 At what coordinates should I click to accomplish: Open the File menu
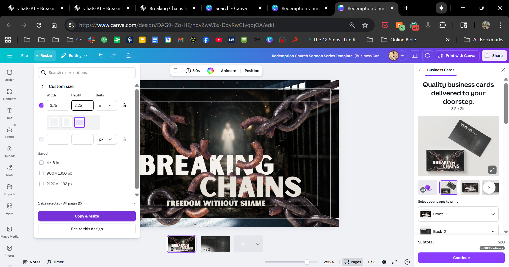[24, 56]
